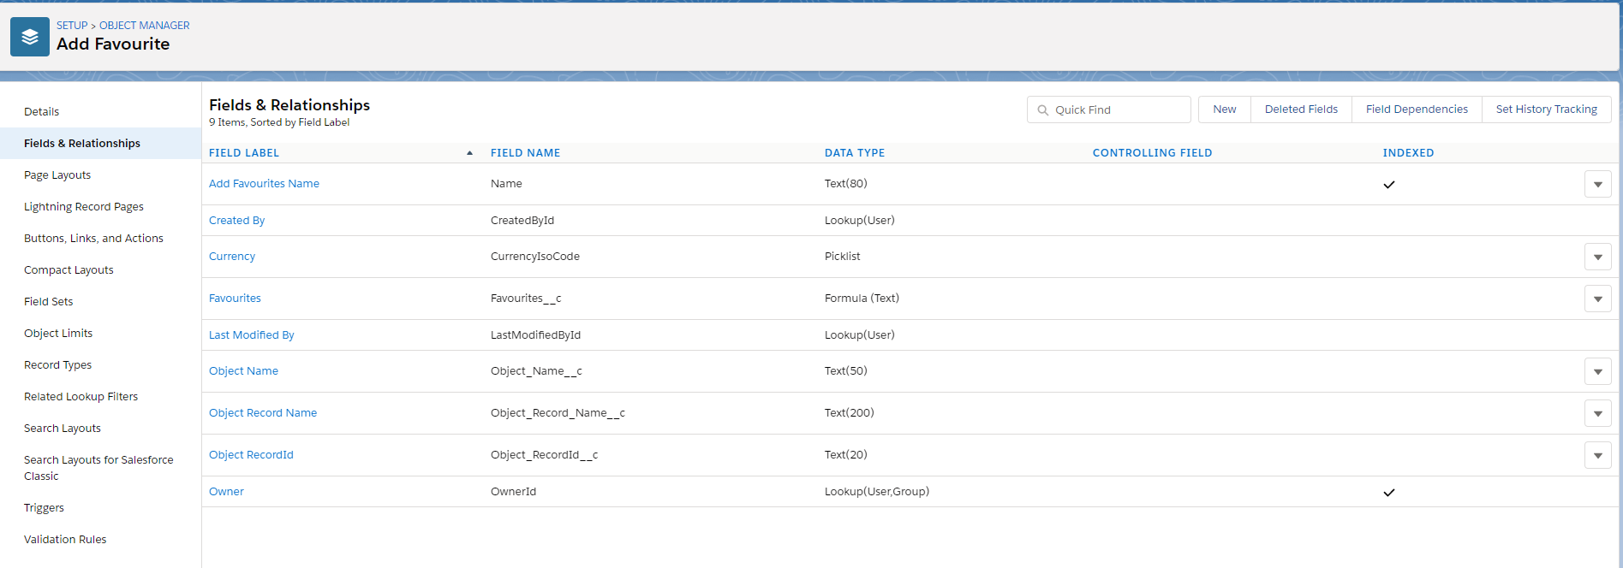Open the Object Name row action dropdown
Image resolution: width=1623 pixels, height=568 pixels.
point(1598,371)
